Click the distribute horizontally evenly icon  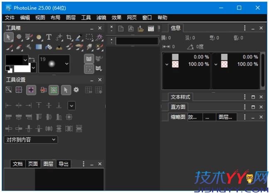(49, 128)
